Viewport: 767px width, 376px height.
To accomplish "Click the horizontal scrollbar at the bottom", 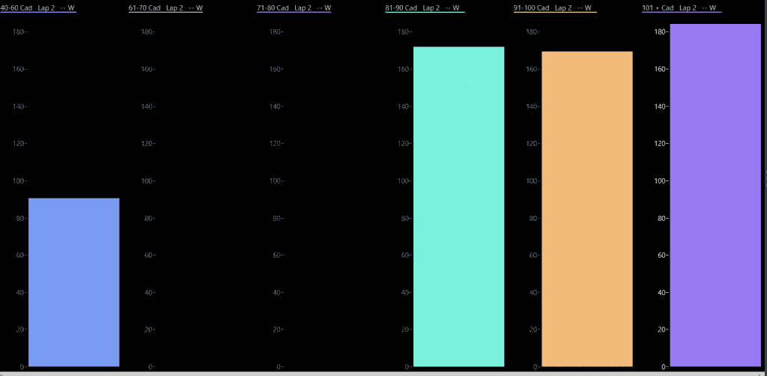I will click(x=375, y=372).
